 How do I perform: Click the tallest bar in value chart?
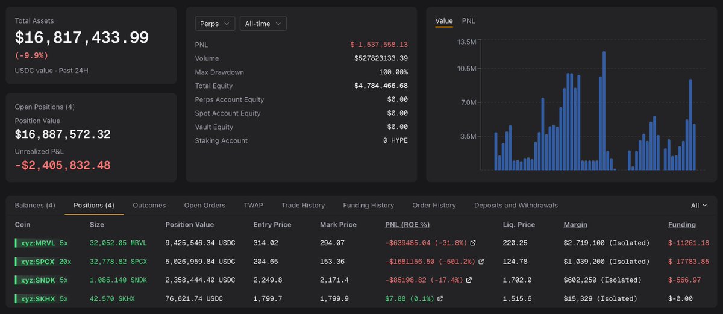pos(604,111)
